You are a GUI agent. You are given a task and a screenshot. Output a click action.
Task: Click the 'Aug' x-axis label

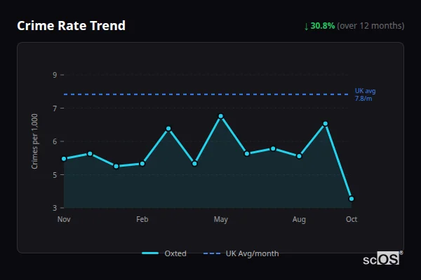pyautogui.click(x=299, y=219)
